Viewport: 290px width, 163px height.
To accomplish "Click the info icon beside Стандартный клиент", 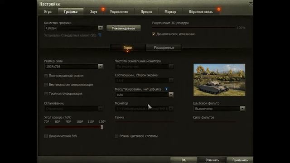I will pos(100,35).
